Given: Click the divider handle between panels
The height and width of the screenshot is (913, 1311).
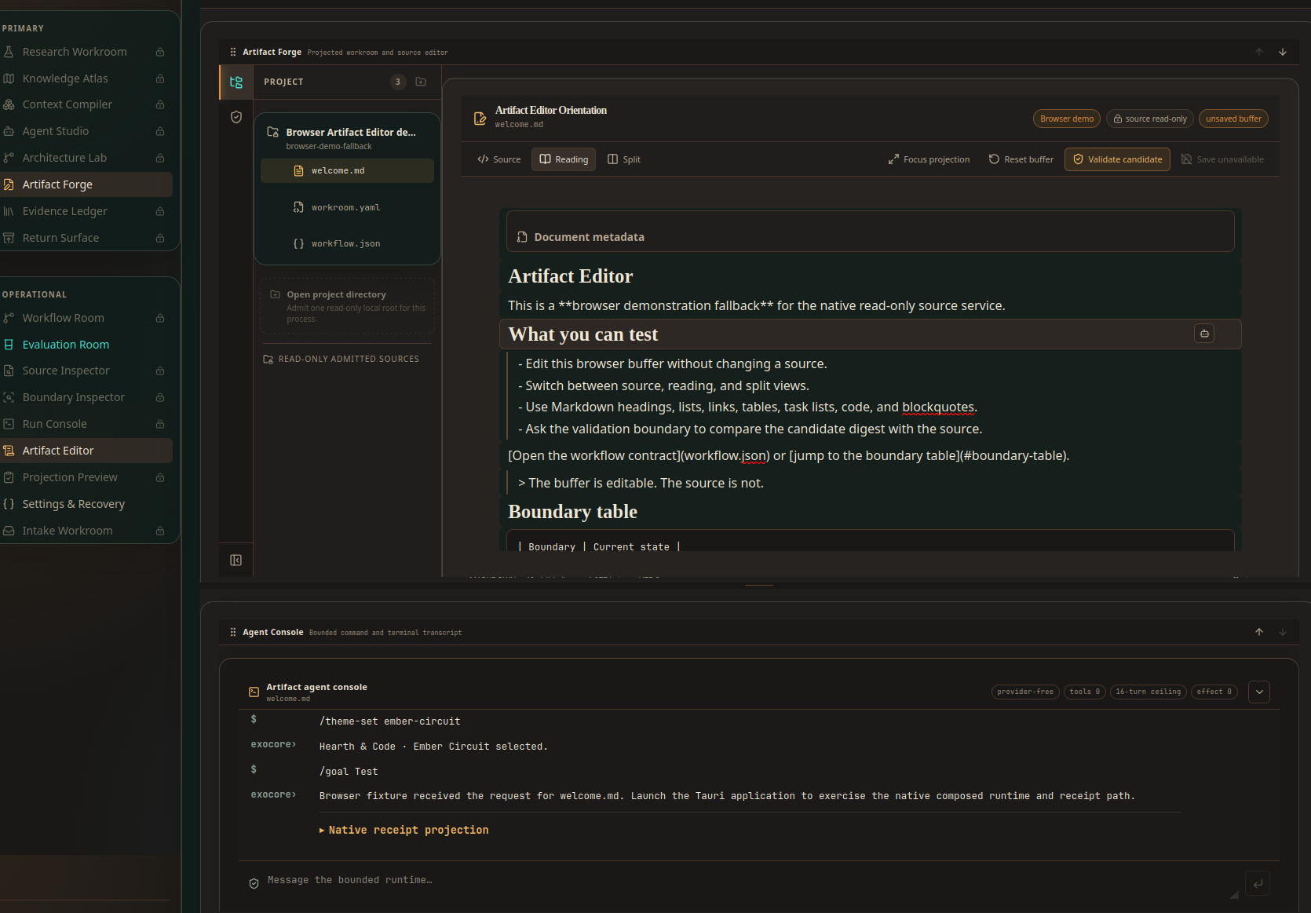Looking at the screenshot, I should (759, 585).
